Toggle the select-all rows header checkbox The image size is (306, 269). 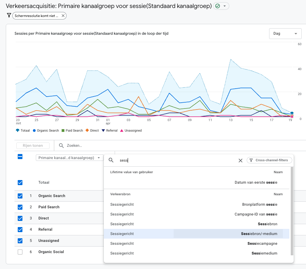20,157
